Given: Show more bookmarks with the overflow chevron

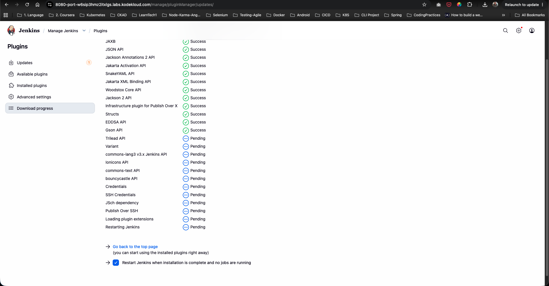Looking at the screenshot, I should (504, 15).
